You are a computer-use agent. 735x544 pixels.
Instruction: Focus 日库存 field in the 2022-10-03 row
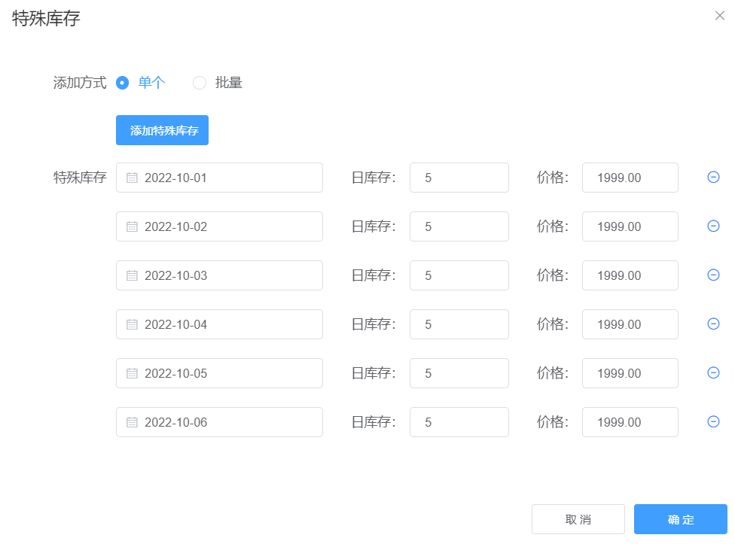click(x=459, y=275)
